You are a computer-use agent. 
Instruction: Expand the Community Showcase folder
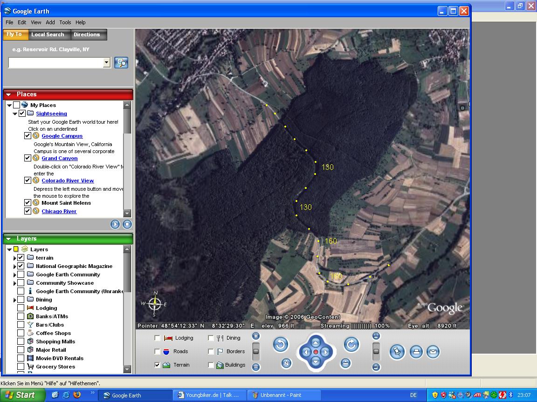(x=15, y=283)
